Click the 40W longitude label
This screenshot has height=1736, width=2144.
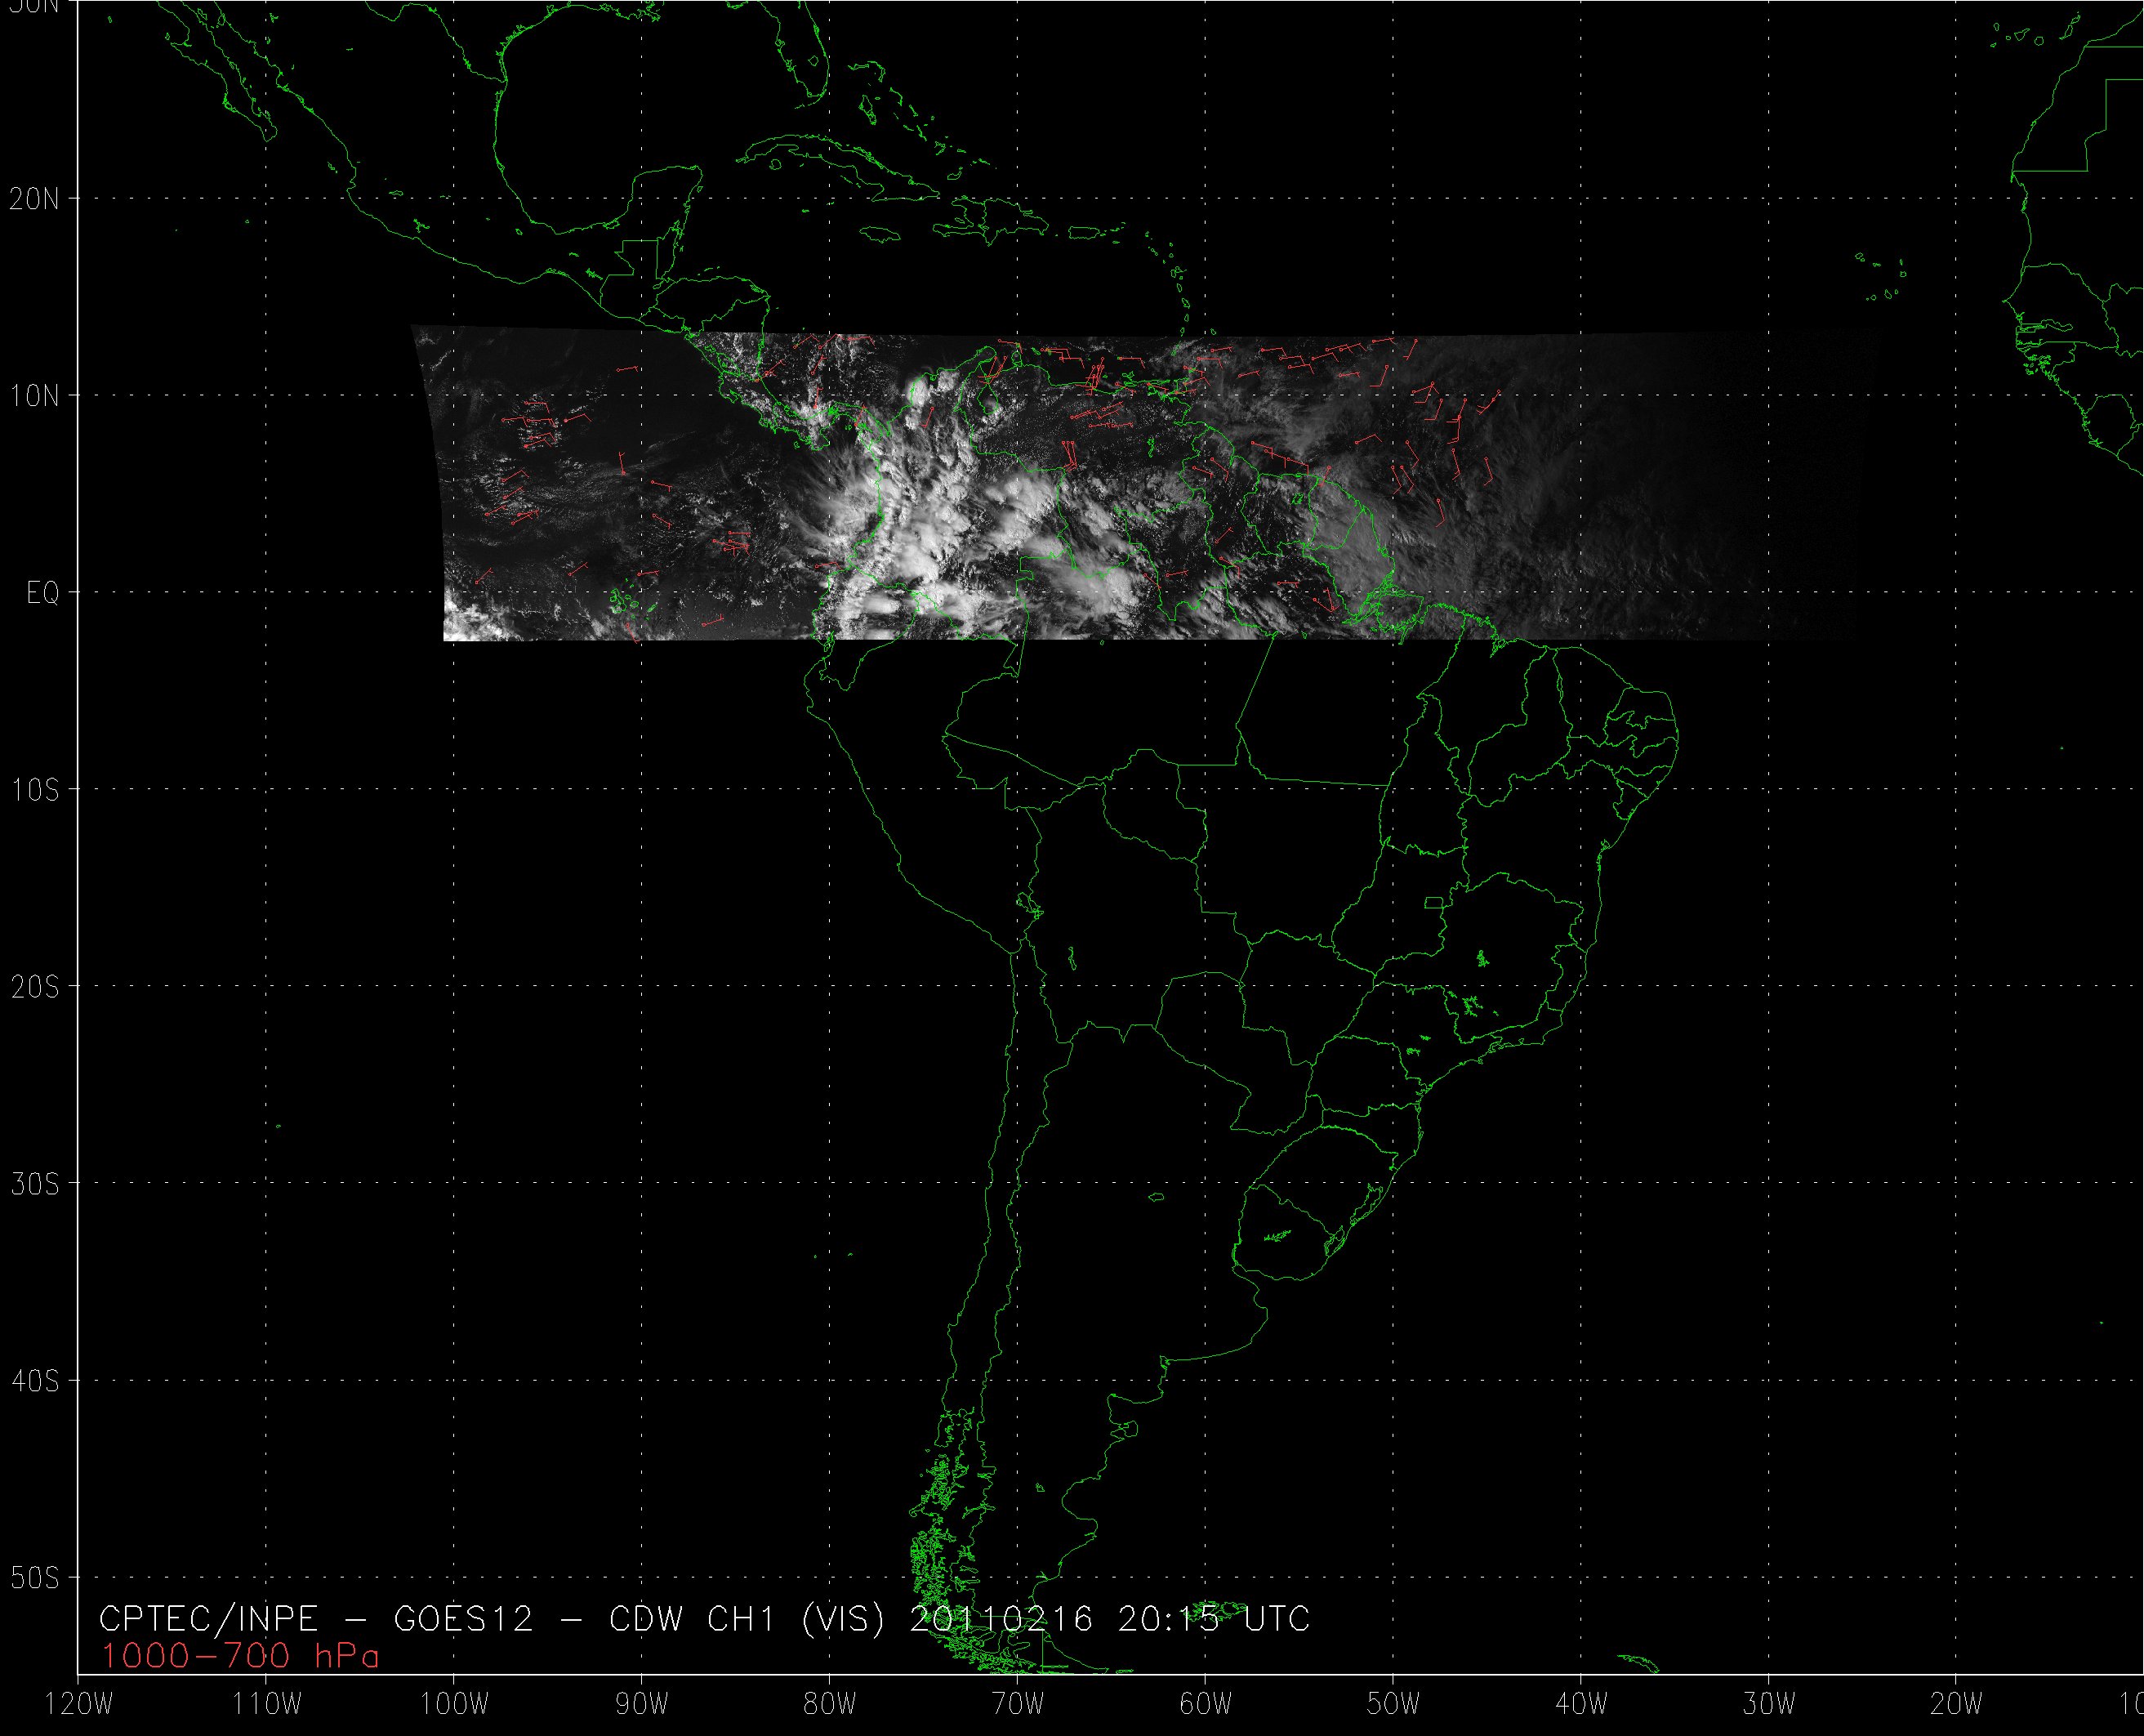(1581, 1705)
